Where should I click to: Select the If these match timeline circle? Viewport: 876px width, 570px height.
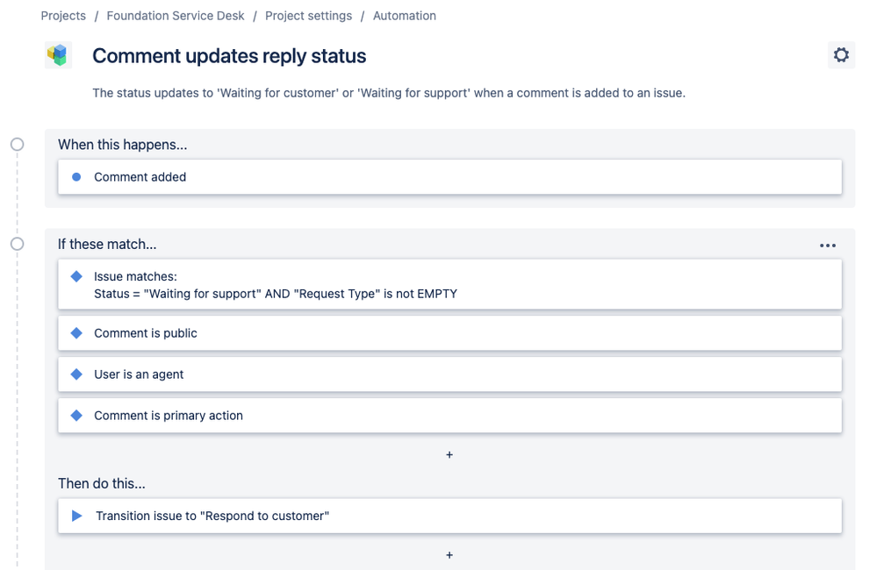[18, 244]
